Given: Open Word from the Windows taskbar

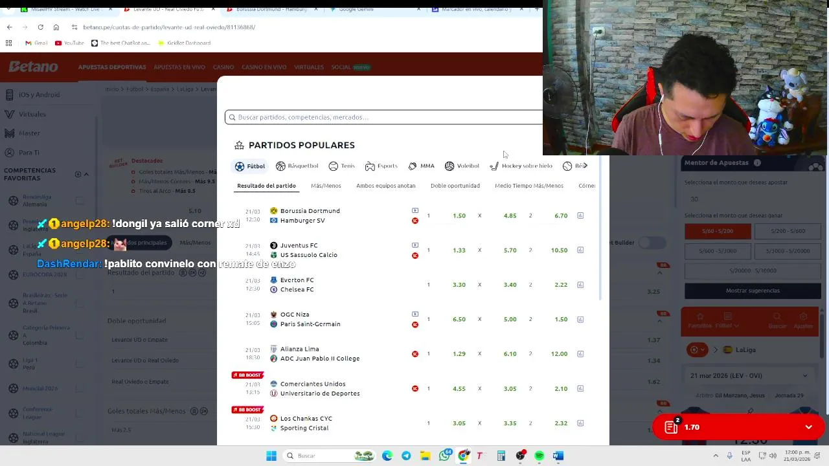Looking at the screenshot, I should coord(558,456).
